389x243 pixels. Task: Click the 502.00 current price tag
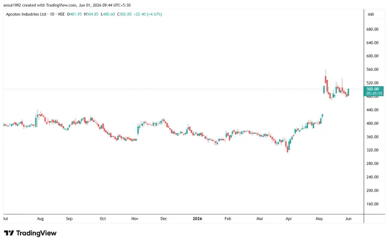point(374,91)
